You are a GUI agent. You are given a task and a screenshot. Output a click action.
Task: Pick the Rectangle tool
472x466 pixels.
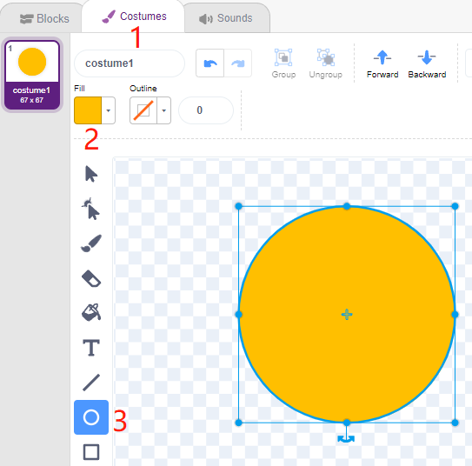click(91, 452)
